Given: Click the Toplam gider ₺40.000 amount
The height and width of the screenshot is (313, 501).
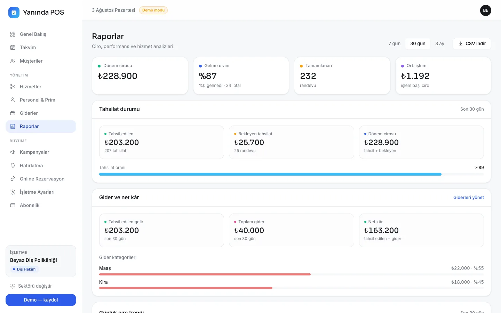Looking at the screenshot, I should [x=249, y=231].
